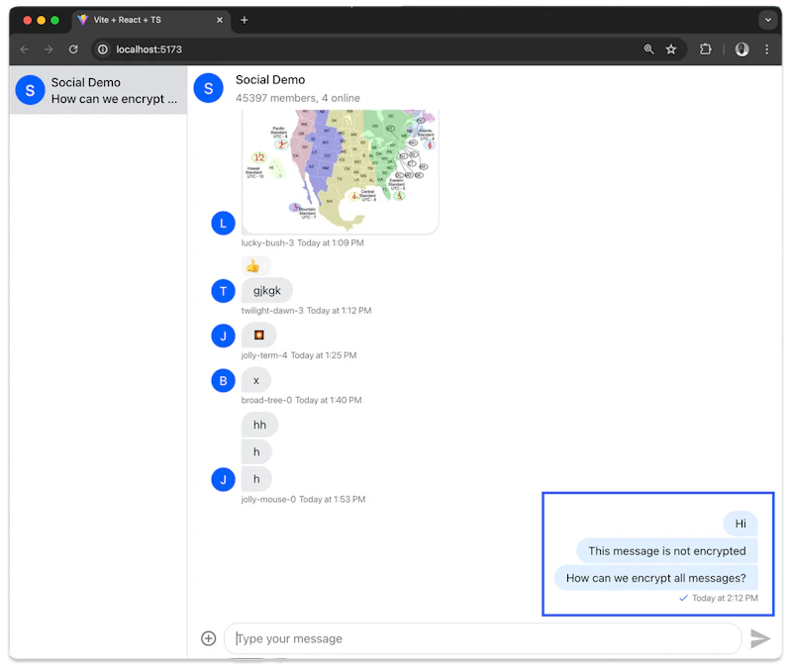792x672 pixels.
Task: Focus the Type your message field
Action: click(x=483, y=638)
